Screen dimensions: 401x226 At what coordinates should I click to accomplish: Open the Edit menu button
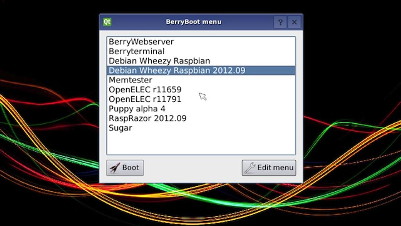pos(269,168)
